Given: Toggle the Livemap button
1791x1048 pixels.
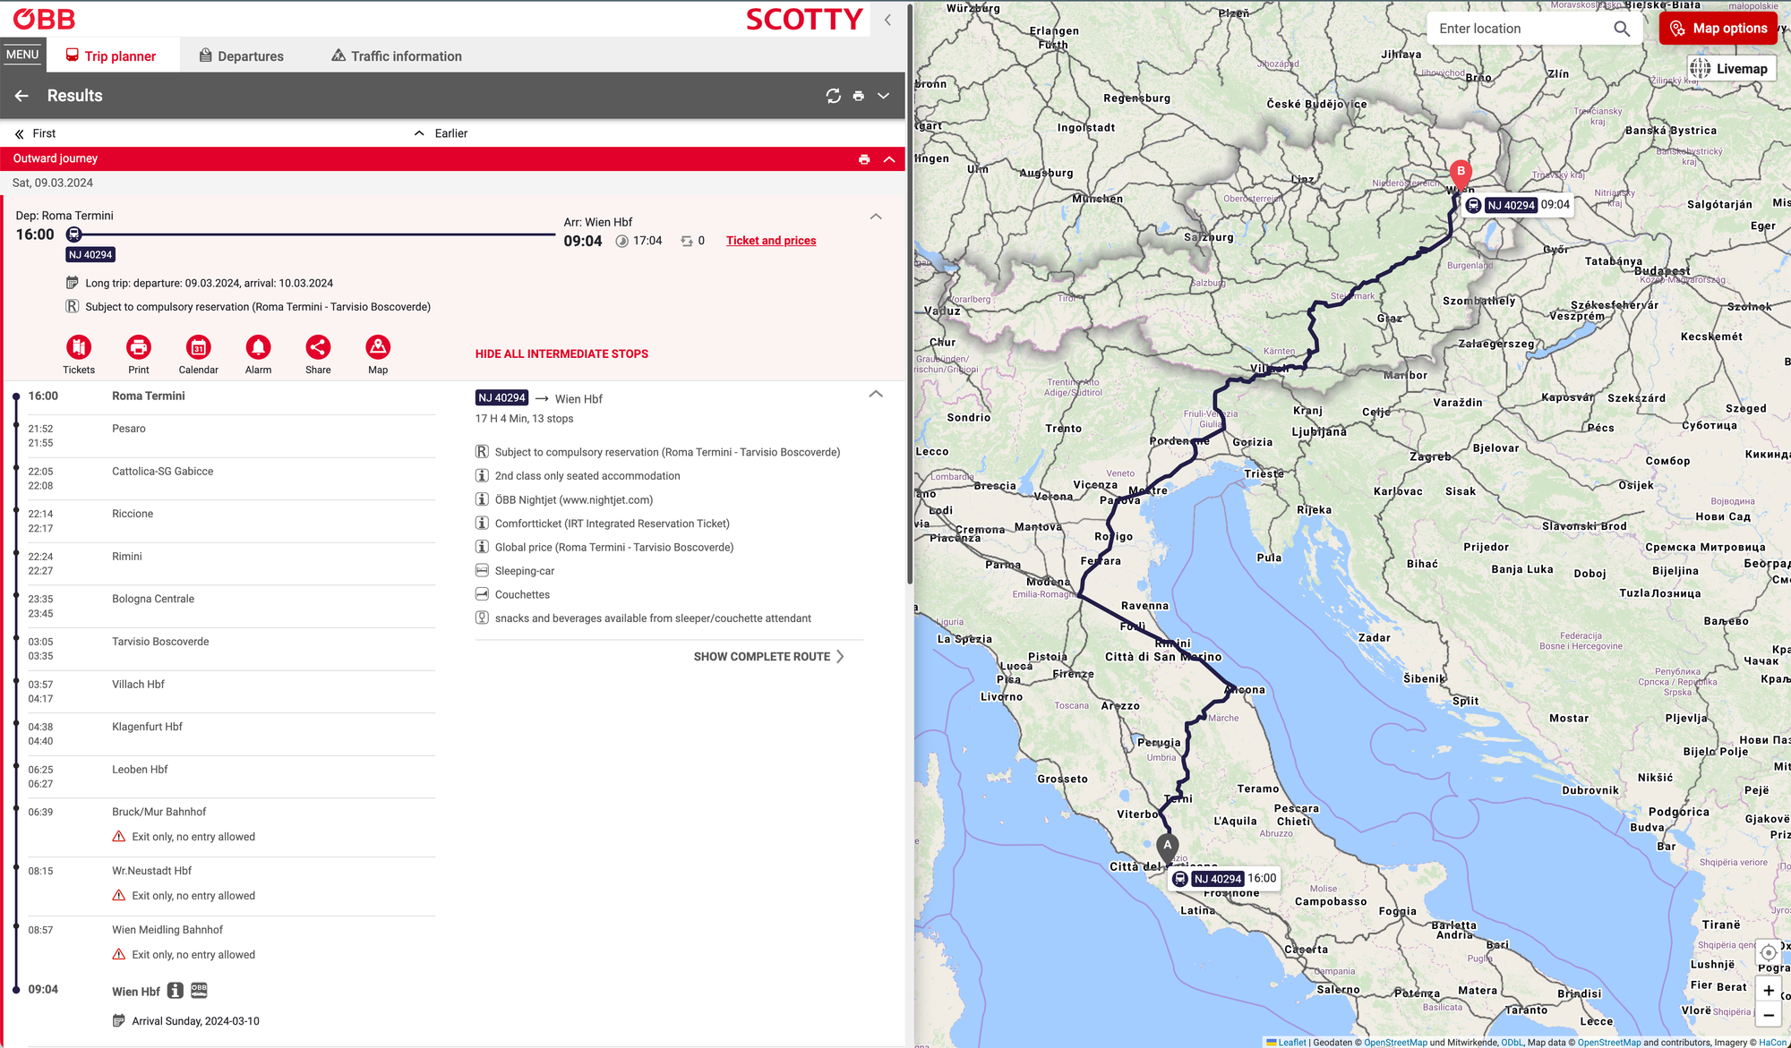Looking at the screenshot, I should [x=1731, y=69].
